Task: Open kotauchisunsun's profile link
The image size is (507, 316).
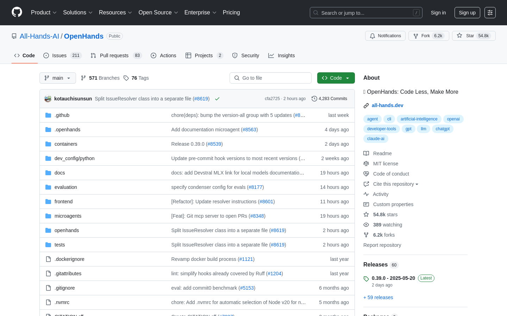Action: coord(73,99)
